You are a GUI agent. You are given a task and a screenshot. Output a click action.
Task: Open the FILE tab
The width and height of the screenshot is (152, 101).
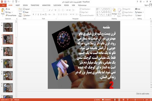point(3,5)
